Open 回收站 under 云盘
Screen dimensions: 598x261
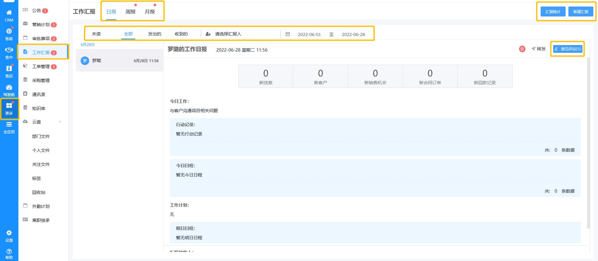39,192
